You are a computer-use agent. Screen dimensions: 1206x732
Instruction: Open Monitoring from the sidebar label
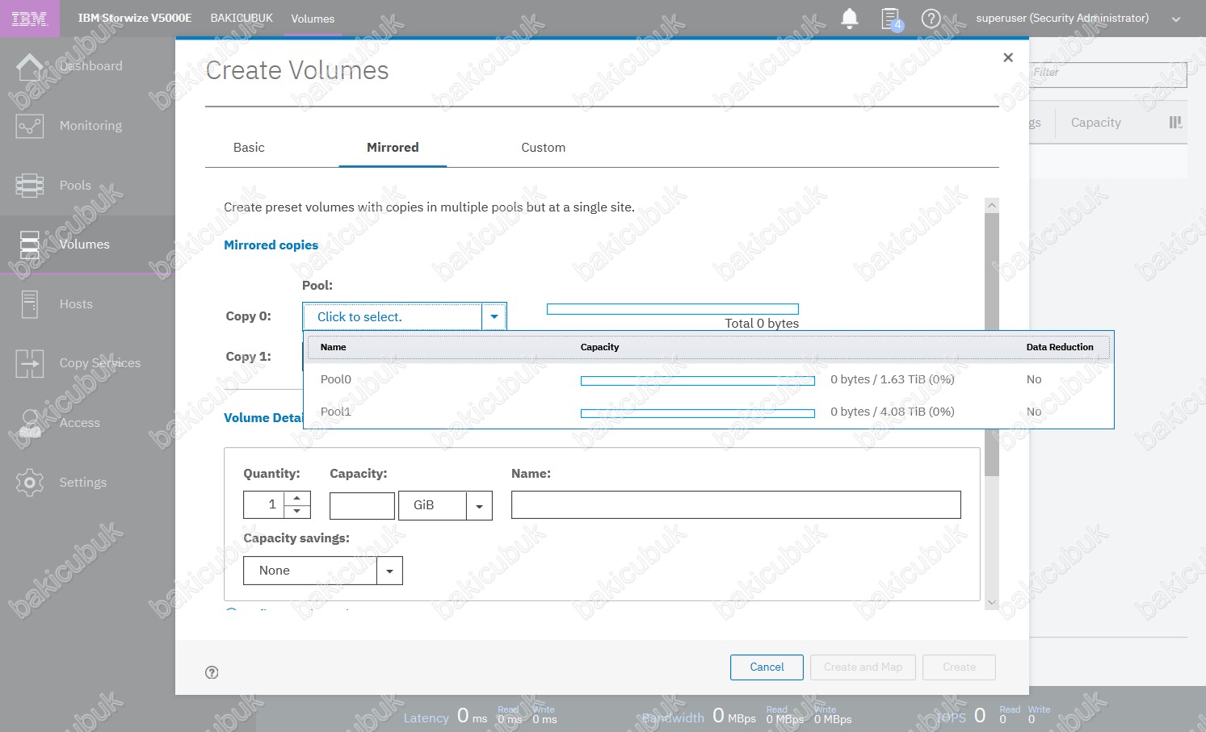coord(90,126)
